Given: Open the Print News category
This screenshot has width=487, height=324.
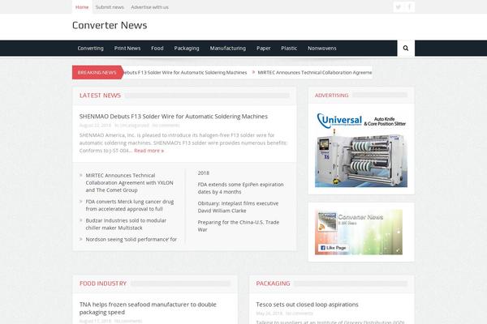Looking at the screenshot, I should tap(127, 49).
